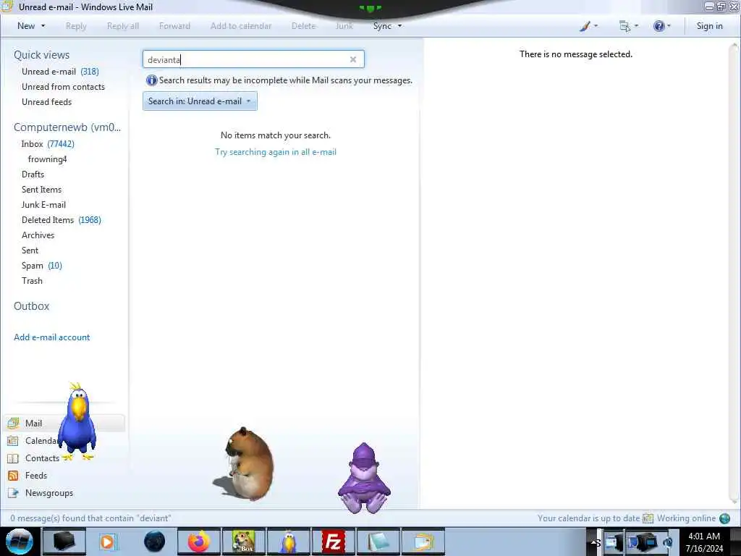Open the Windows Live Mail taskbar icon
Screen dimensions: 741x556
pos(423,542)
